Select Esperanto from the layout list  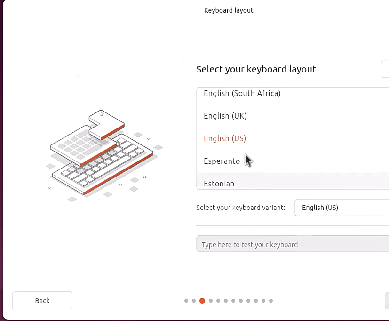222,161
